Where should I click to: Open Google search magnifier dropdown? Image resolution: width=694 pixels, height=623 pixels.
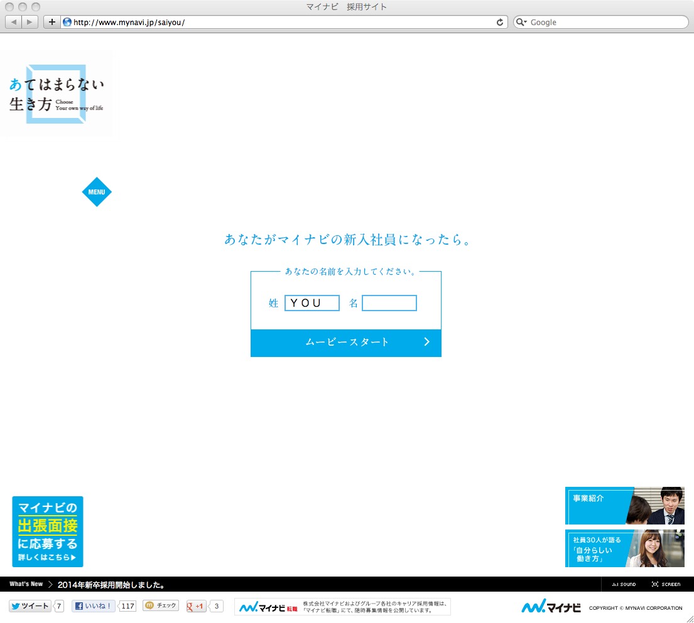521,22
